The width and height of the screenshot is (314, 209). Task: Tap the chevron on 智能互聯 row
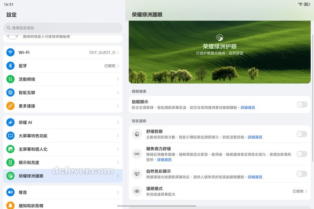tap(118, 93)
